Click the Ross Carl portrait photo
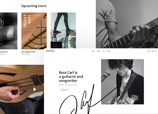Screen dimensions: 158x114 [x=122, y=82]
